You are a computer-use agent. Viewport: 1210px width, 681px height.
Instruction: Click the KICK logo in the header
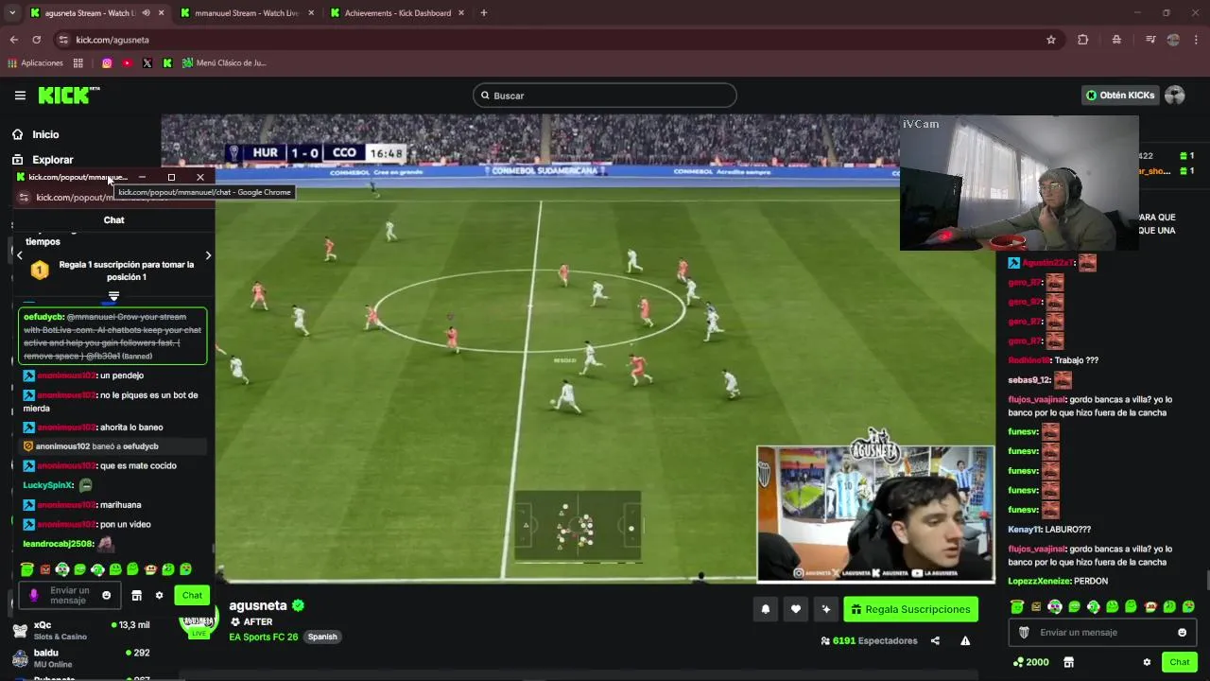69,95
